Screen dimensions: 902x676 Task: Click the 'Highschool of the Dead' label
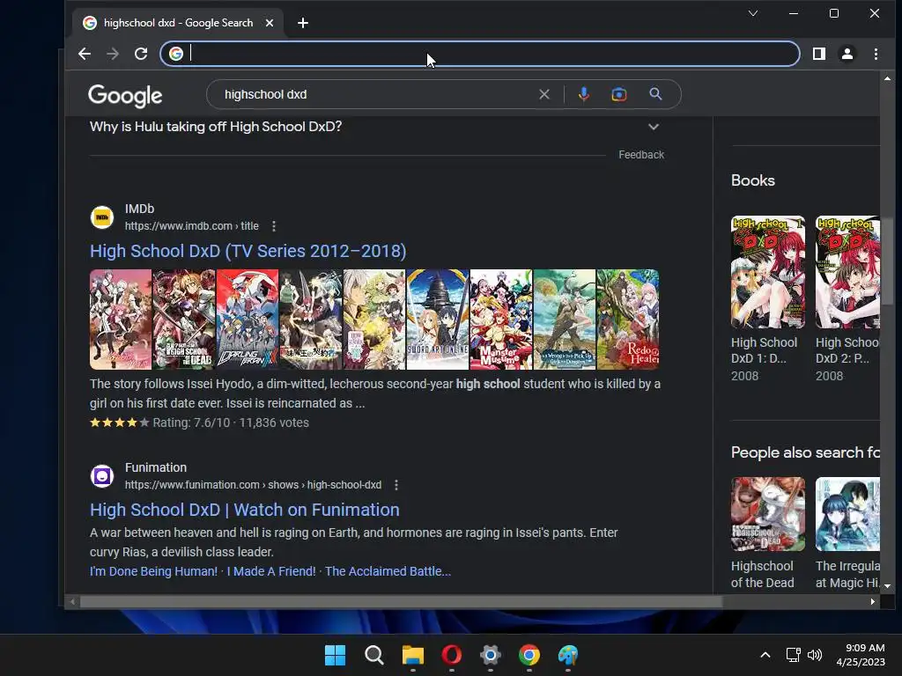[762, 574]
